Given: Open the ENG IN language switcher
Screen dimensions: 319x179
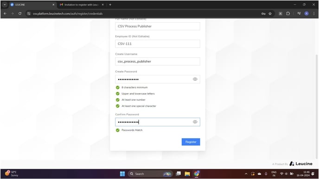Looking at the screenshot, I should coord(274,174).
